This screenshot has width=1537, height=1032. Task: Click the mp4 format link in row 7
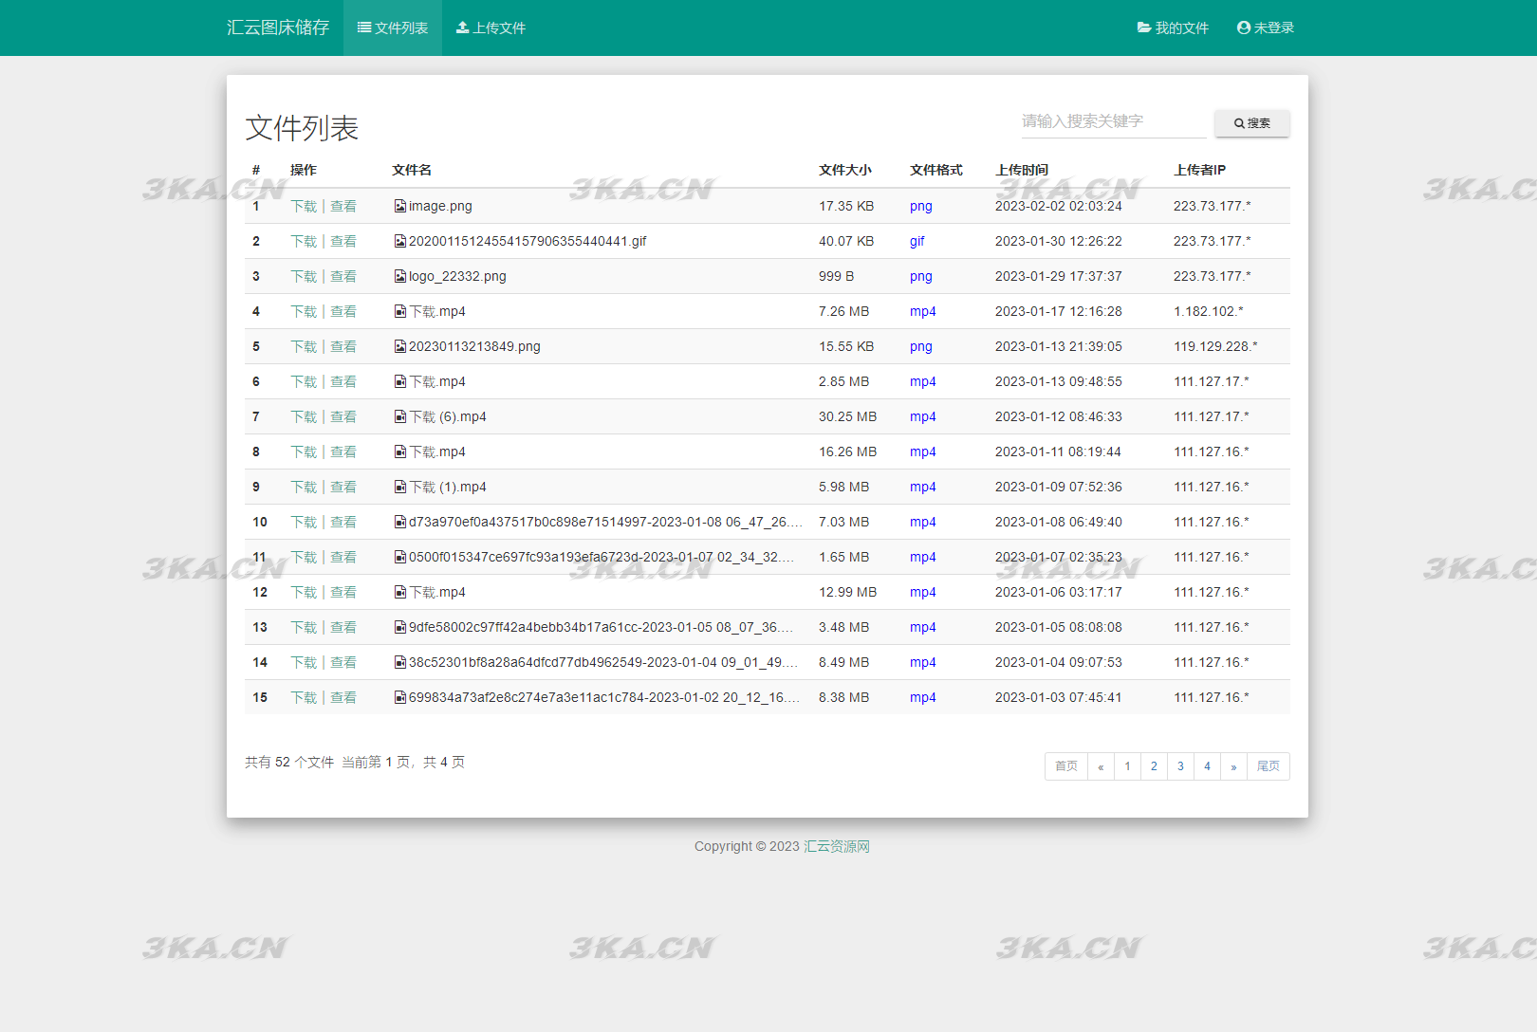point(922,416)
